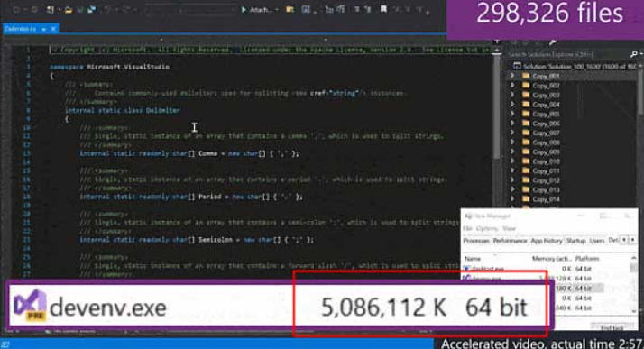
Task: Click the Navigate Backward toolbar icon
Action: pyautogui.click(x=16, y=9)
